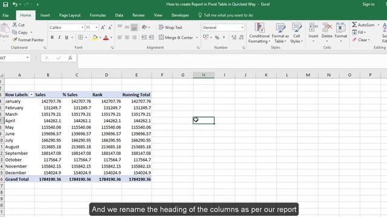Toggle Underline formatting

(x=67, y=37)
